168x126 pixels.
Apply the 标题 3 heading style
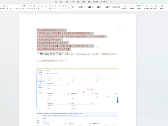click(99, 7)
